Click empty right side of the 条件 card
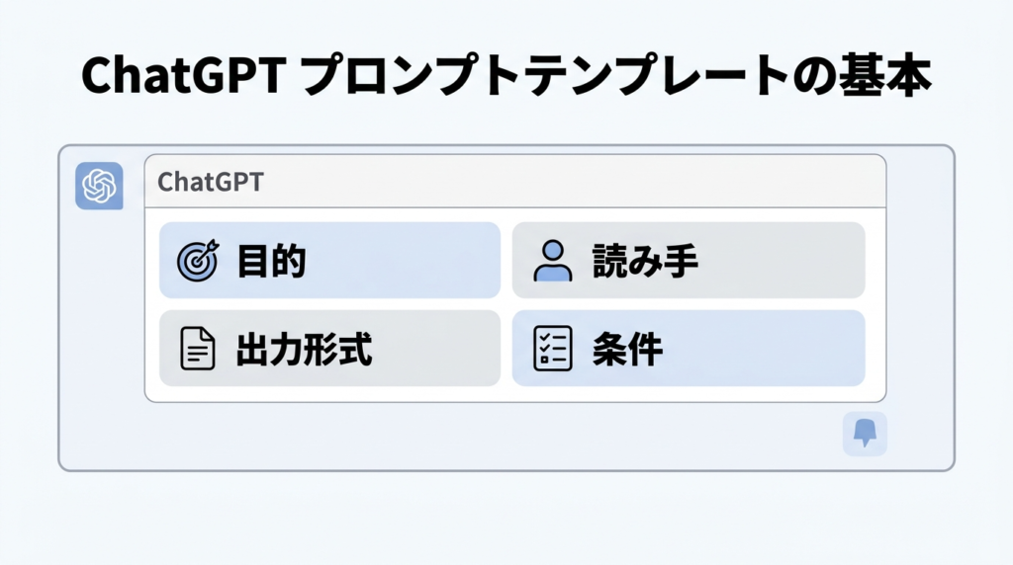Viewport: 1013px width, 565px height. pos(782,350)
